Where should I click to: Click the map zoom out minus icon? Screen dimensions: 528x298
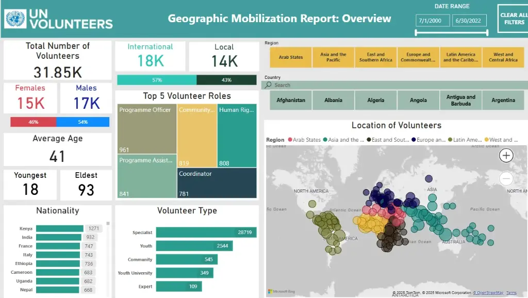506,179
